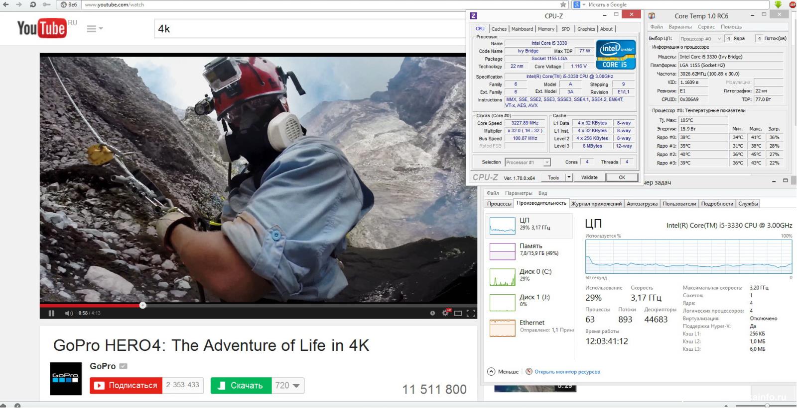797x408 pixels.
Task: Pause the YouTube video
Action: coord(51,313)
